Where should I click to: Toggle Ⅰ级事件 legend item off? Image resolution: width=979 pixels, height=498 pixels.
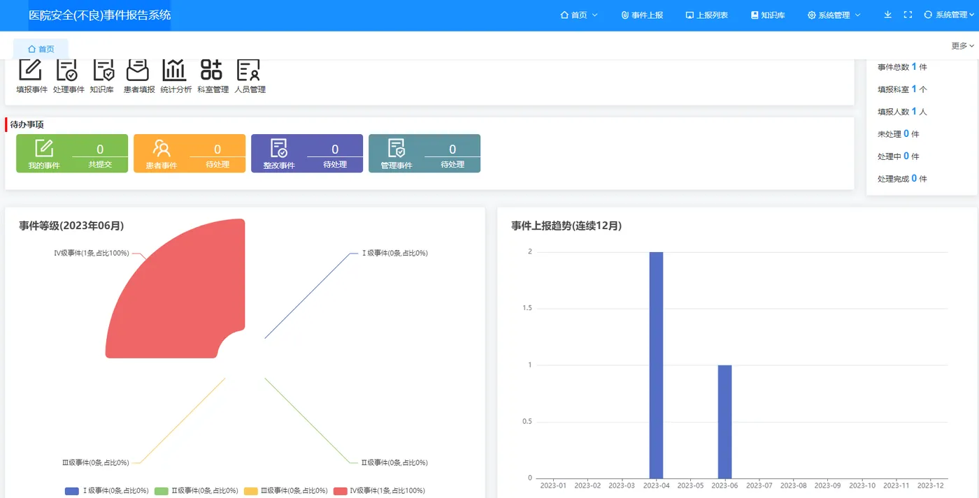point(107,491)
